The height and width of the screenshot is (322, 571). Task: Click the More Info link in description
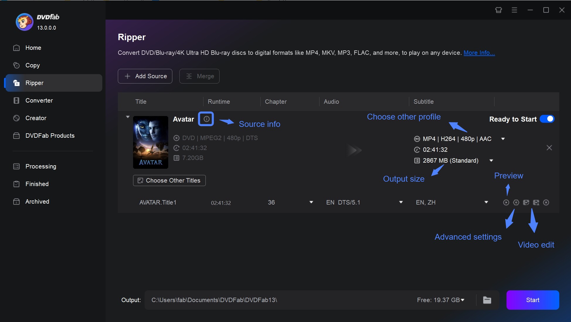click(x=479, y=52)
